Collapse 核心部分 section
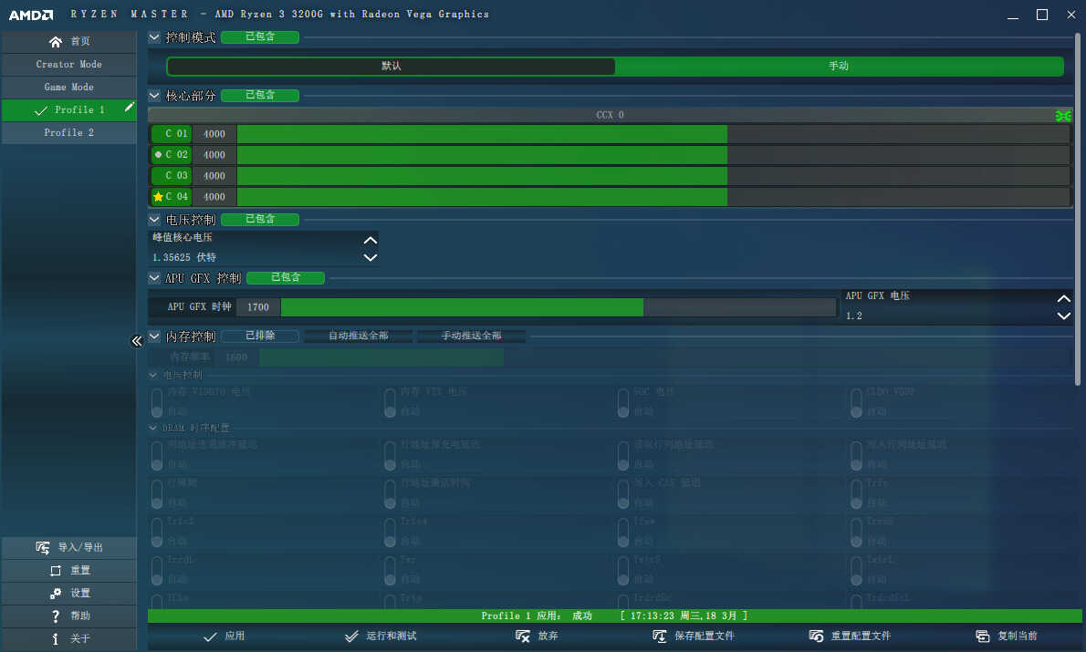This screenshot has height=652, width=1086. [154, 96]
